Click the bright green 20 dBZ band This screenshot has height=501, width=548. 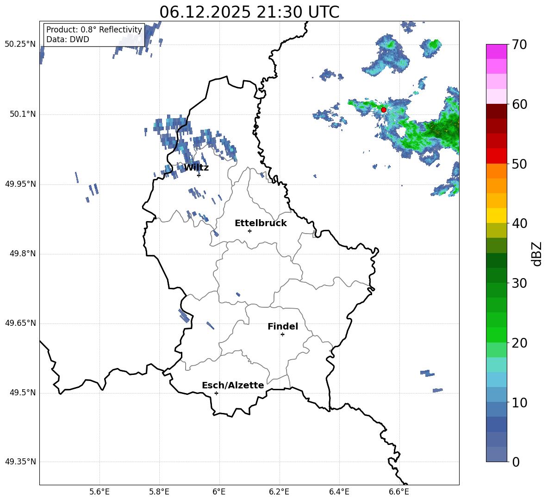497,335
